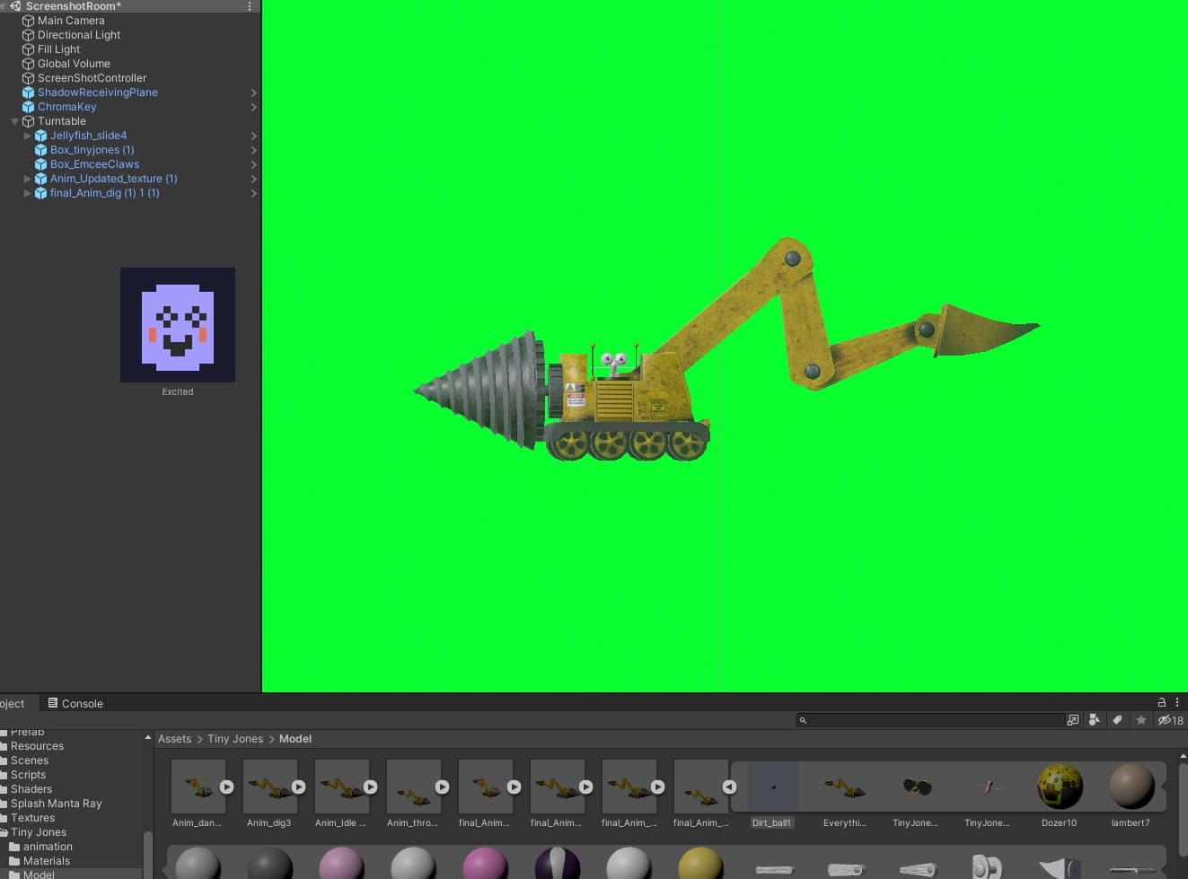Click the Project search input field
The width and height of the screenshot is (1188, 879).
pos(934,720)
